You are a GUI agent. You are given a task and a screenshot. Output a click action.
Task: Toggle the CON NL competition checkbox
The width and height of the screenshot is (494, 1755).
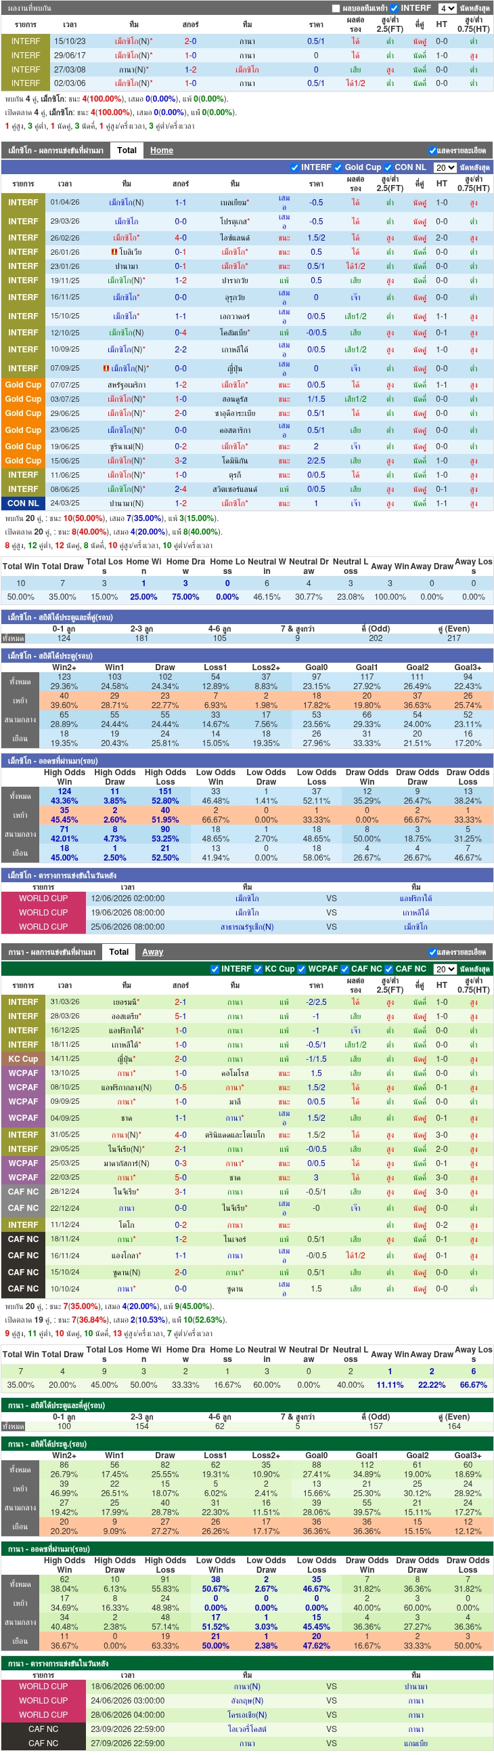[388, 167]
